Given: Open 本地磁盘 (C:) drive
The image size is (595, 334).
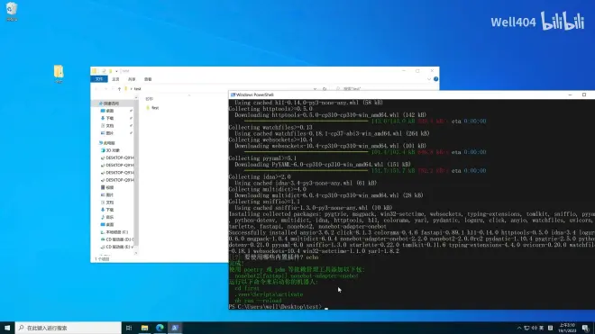Looking at the screenshot, I should (114, 232).
